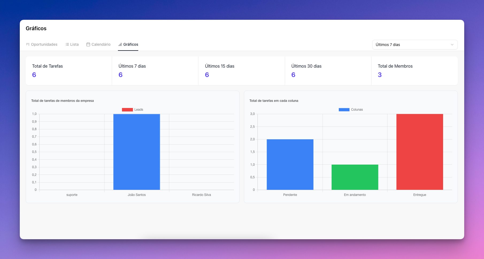The width and height of the screenshot is (484, 259).
Task: Click the red Entregue bar
Action: coord(420,152)
